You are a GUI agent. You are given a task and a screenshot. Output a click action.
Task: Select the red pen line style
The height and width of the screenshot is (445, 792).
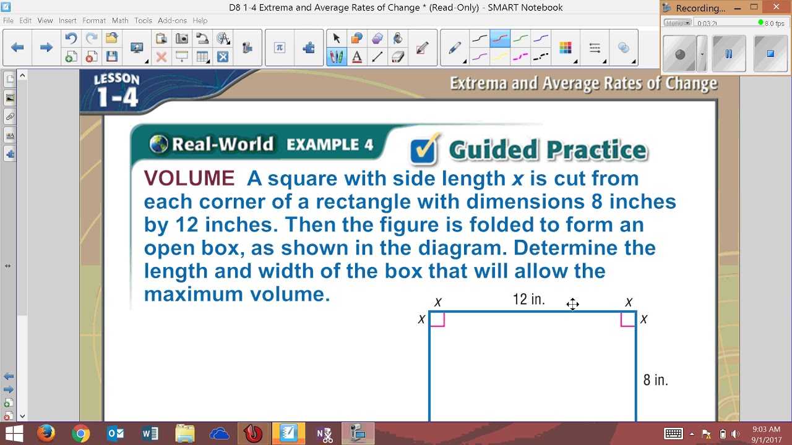click(x=500, y=39)
